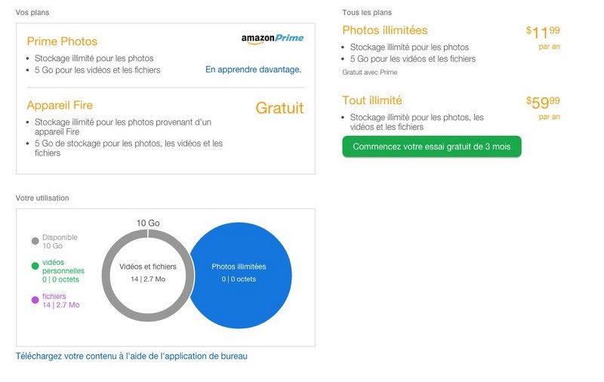Start the 3-month free trial button

(431, 146)
